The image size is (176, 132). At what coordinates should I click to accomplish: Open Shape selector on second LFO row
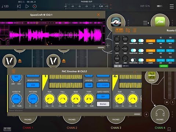pyautogui.click(x=151, y=51)
